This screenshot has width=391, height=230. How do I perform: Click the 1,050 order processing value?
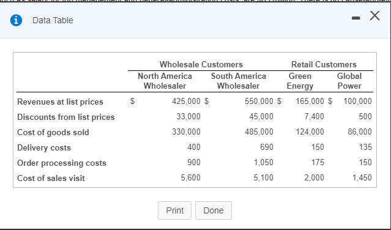[263, 162]
